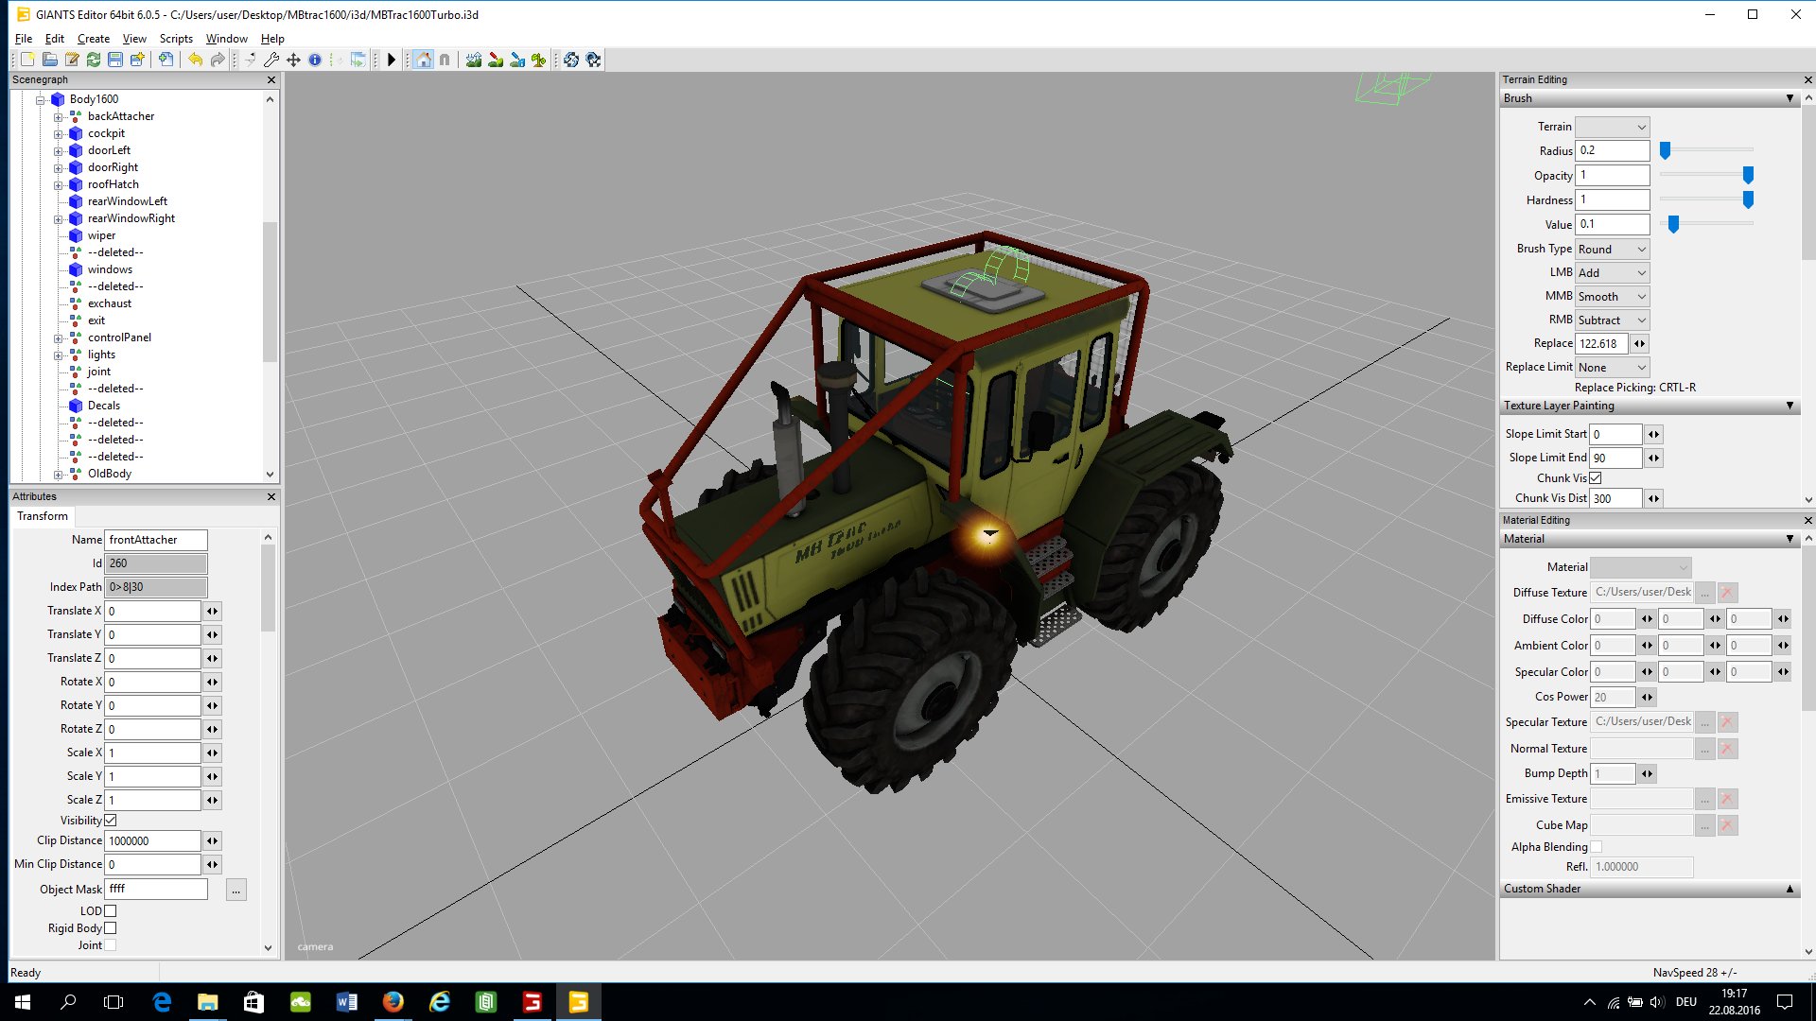Click the move arrows toolbar icon
The image size is (1816, 1021).
tap(293, 60)
